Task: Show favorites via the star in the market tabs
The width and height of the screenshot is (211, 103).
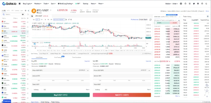Action: 26,11
